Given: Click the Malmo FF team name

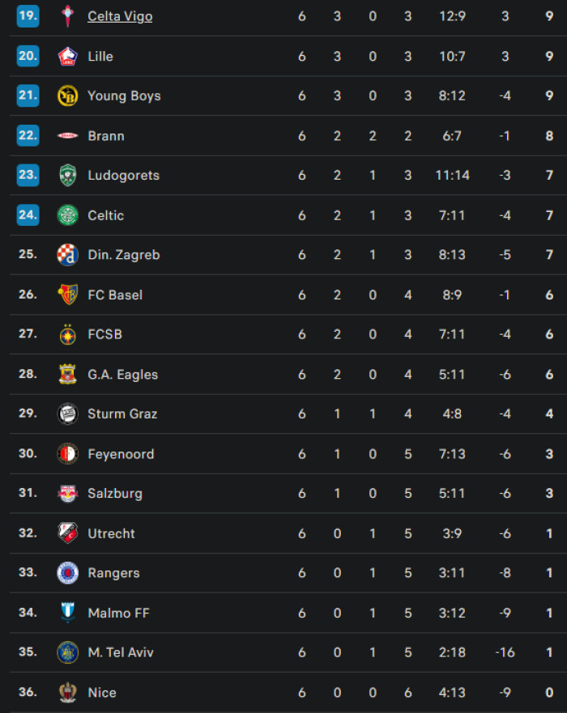Looking at the screenshot, I should click(x=119, y=613).
